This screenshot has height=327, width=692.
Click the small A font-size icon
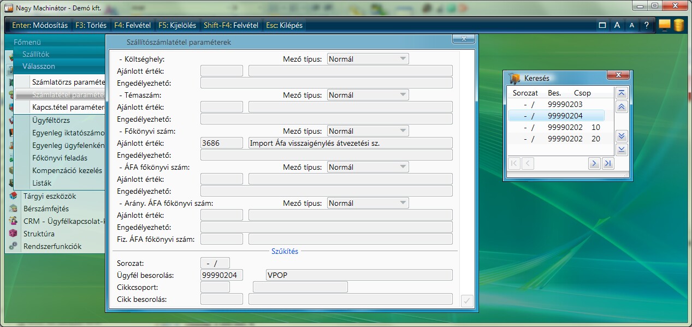tap(631, 25)
